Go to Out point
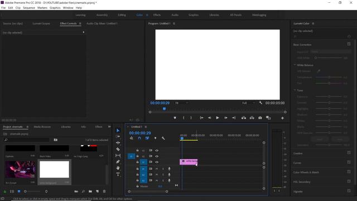Viewport: 357px width, 201px height. (234, 118)
